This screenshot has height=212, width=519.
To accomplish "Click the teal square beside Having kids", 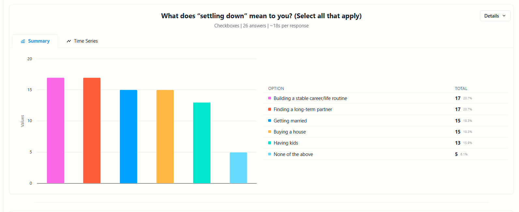I will (269, 143).
